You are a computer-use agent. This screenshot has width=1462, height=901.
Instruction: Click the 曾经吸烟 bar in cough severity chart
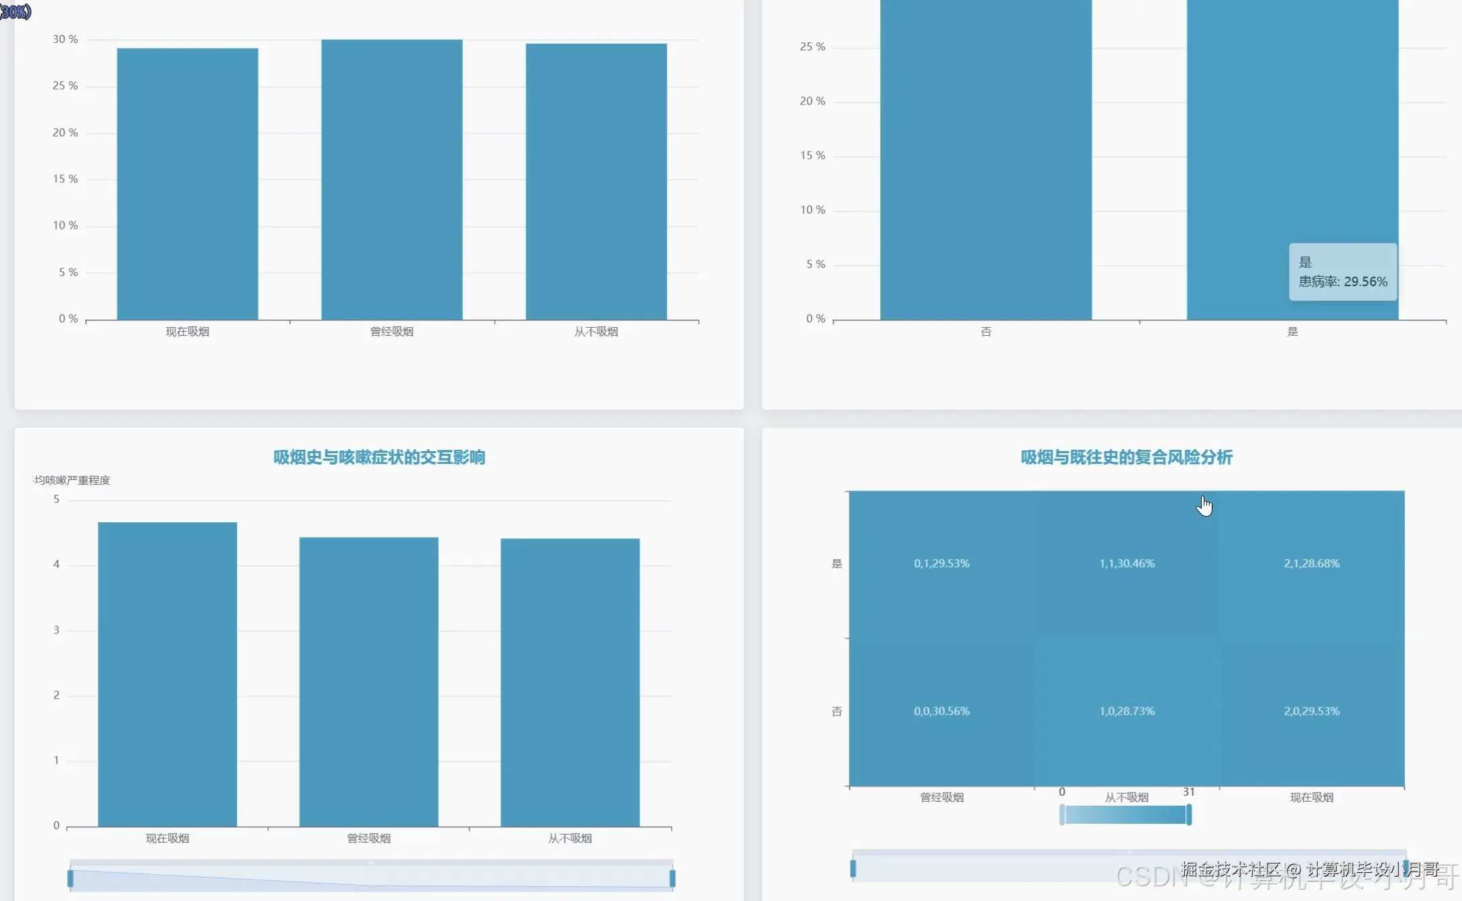pos(368,681)
